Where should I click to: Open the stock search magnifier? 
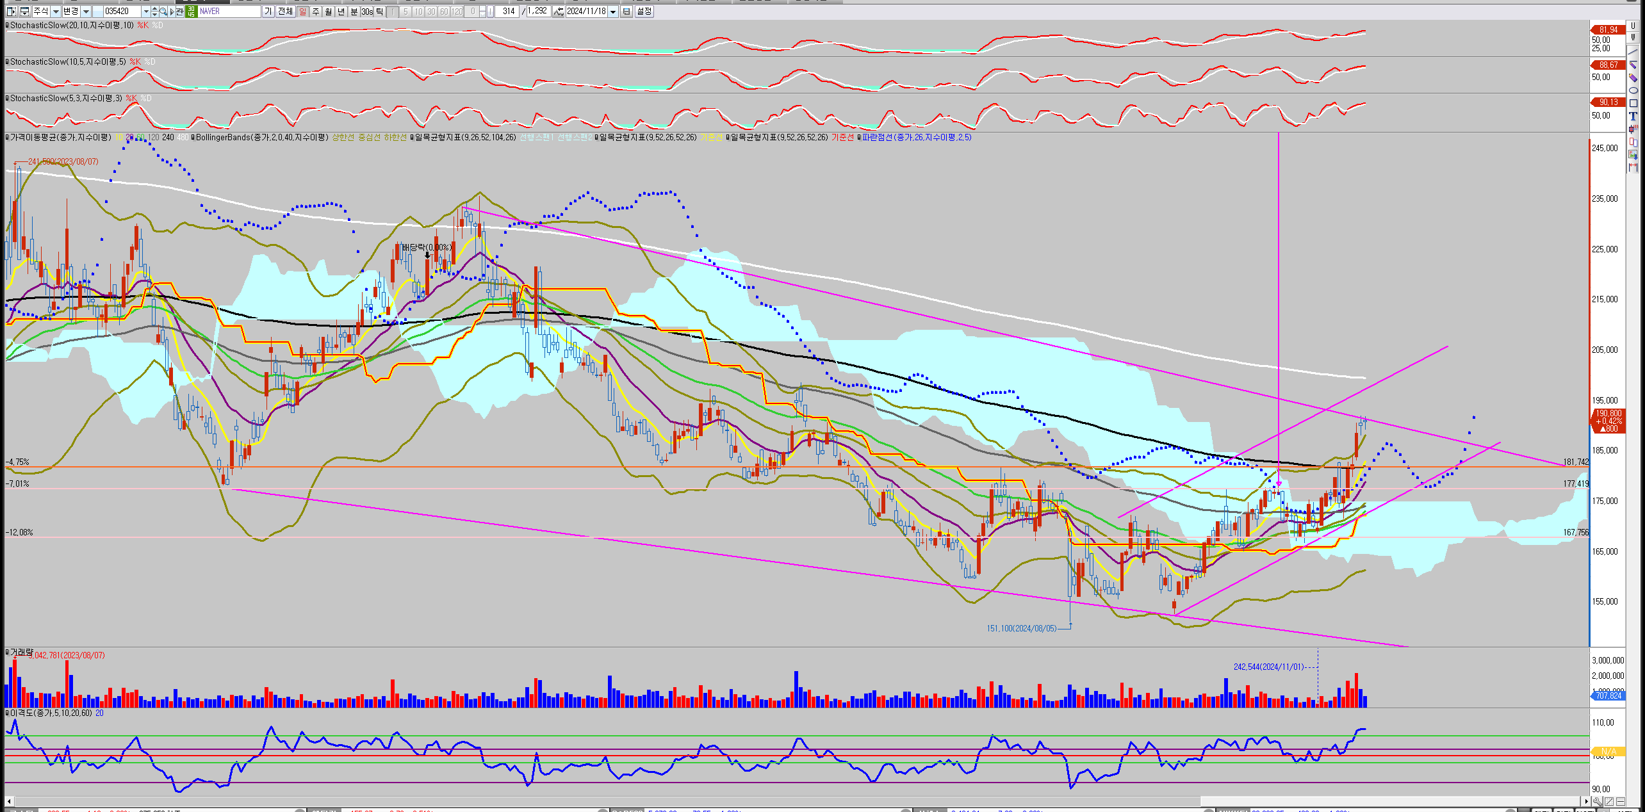click(163, 12)
